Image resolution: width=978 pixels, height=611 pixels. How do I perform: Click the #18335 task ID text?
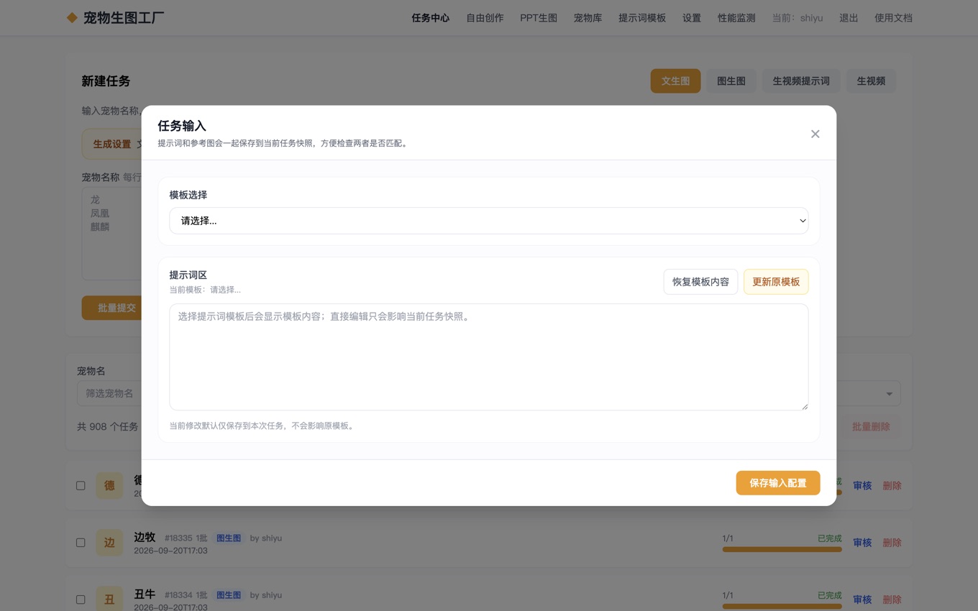[x=178, y=538]
